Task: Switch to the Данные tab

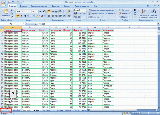Action: click(67, 6)
